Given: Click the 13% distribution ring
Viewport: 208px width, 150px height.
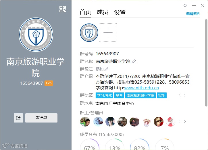Looking at the screenshot, I should coord(115,144).
